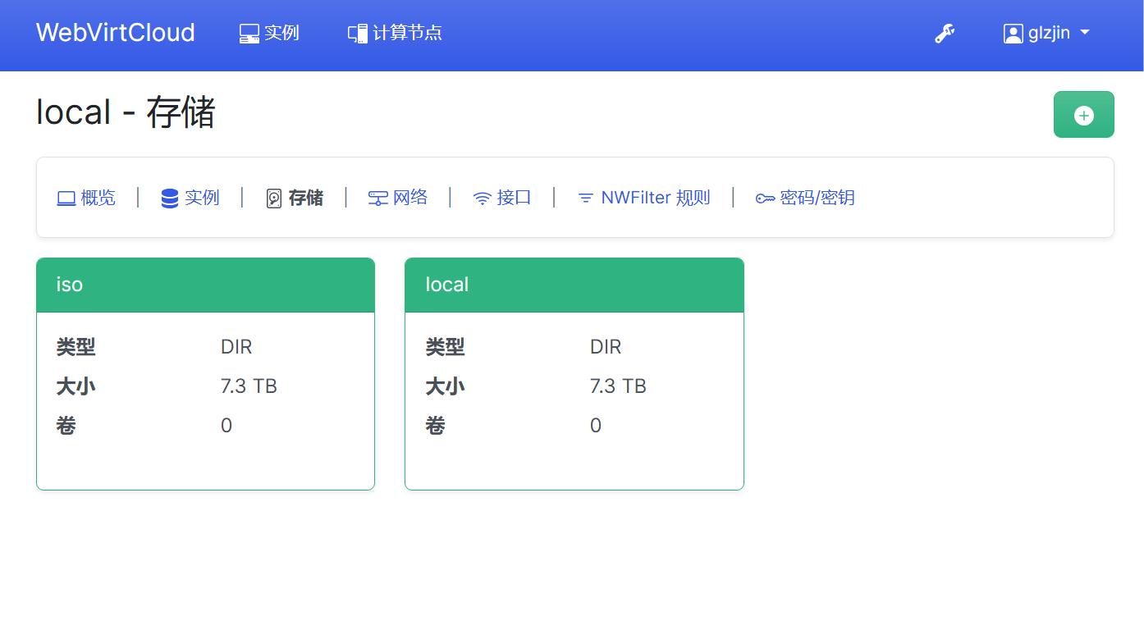This screenshot has height=639, width=1144.
Task: Click the user avatar icon for glzjin
Action: pyautogui.click(x=1013, y=34)
